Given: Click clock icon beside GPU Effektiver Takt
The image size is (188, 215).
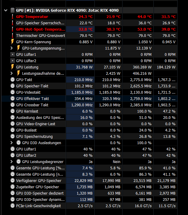Looking at the screenshot, I should (13, 98).
